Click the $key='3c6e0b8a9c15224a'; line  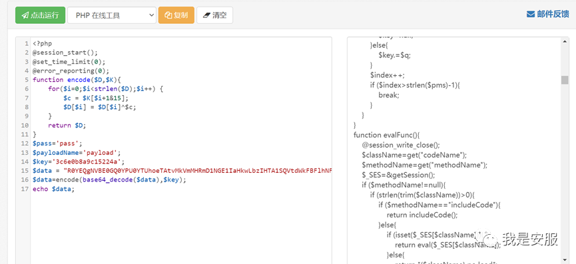point(79,162)
